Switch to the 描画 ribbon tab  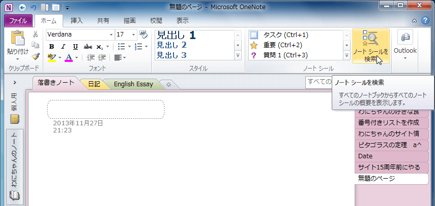pyautogui.click(x=129, y=21)
